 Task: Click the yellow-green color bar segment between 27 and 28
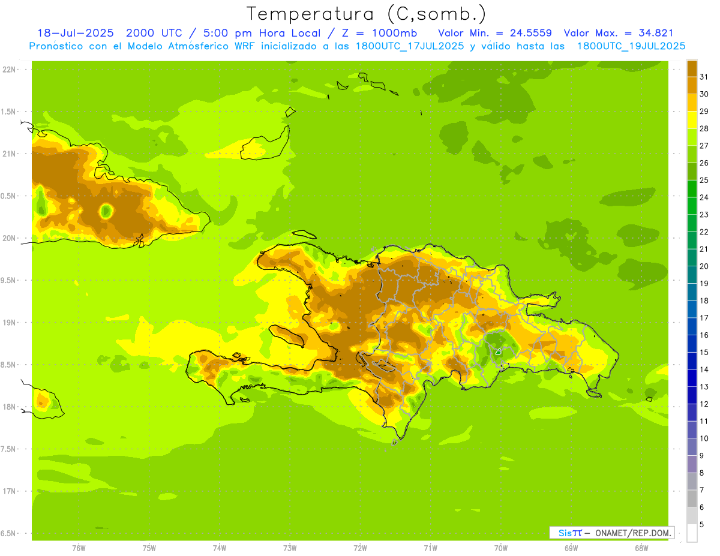pyautogui.click(x=692, y=137)
